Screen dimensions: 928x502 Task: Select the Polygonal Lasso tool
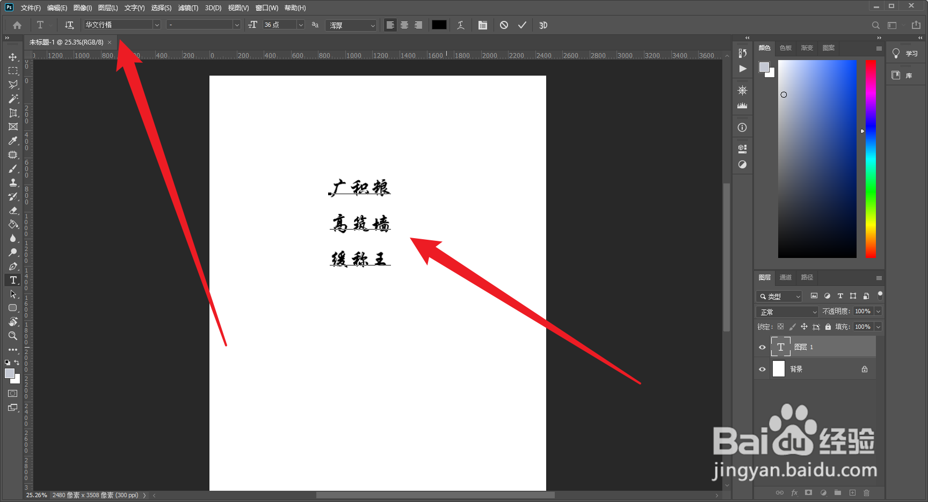point(13,85)
